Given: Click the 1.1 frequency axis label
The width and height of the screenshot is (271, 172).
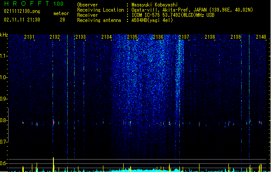Looking at the screenshot, I should click(3, 56).
